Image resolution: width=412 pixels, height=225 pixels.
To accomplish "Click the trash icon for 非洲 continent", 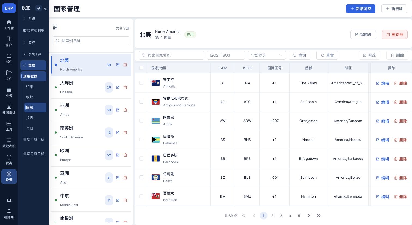I will 125,110.
